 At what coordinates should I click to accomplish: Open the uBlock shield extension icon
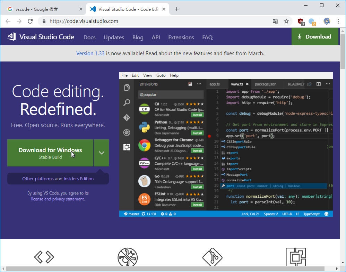pyautogui.click(x=301, y=22)
